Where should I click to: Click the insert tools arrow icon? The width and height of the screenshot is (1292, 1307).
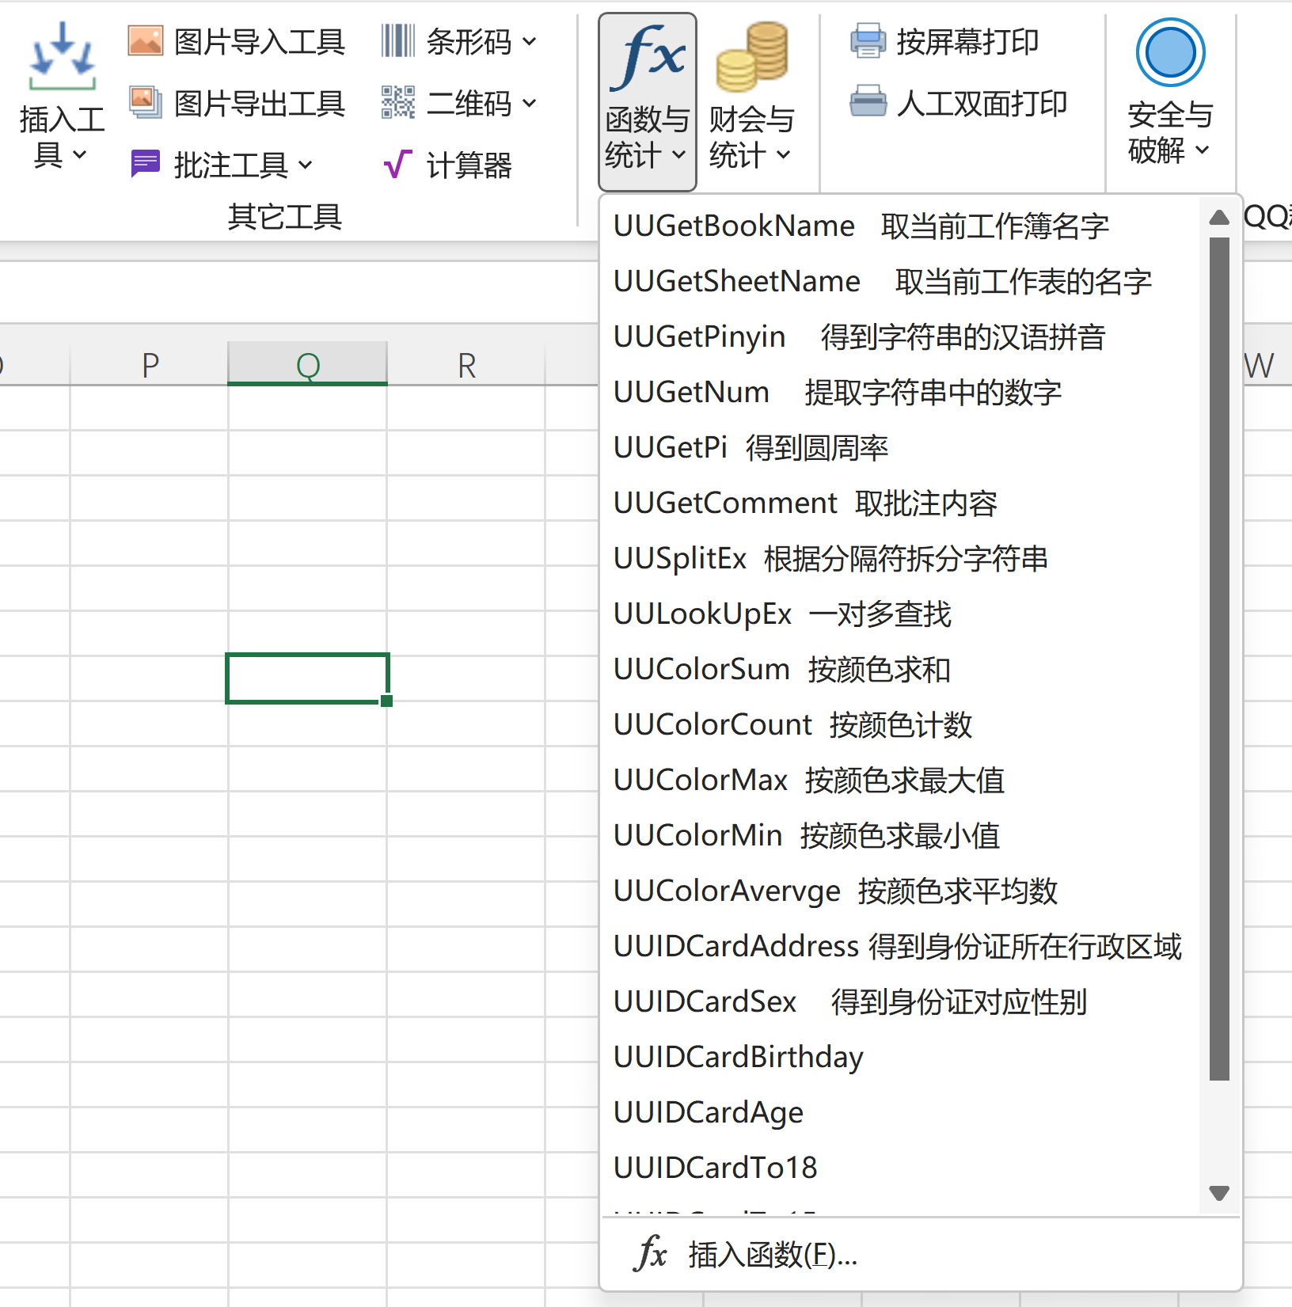62,57
